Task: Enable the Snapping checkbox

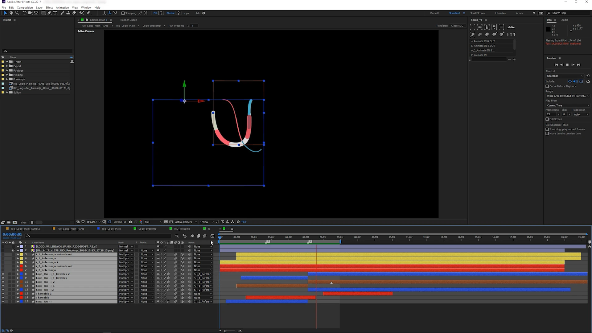Action: tap(123, 13)
